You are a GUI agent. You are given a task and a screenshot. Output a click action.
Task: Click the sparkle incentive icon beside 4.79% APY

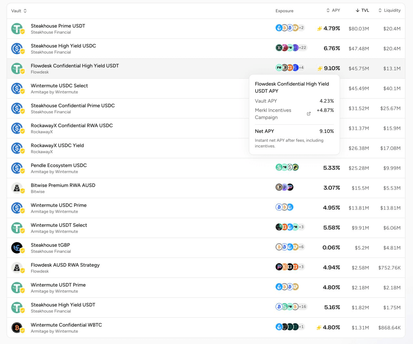click(x=319, y=29)
